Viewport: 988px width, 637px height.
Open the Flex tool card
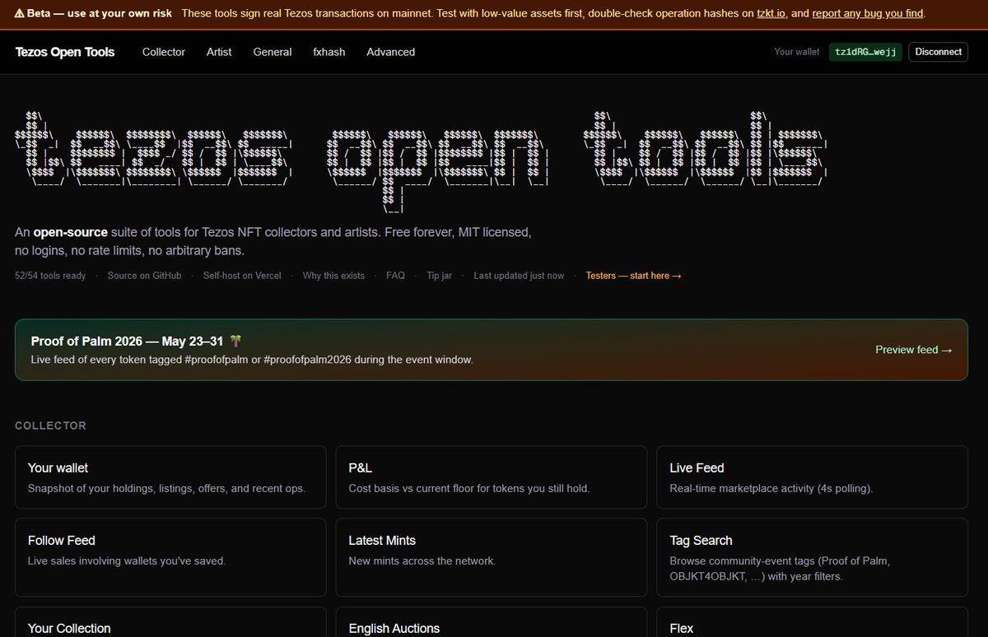(x=812, y=622)
